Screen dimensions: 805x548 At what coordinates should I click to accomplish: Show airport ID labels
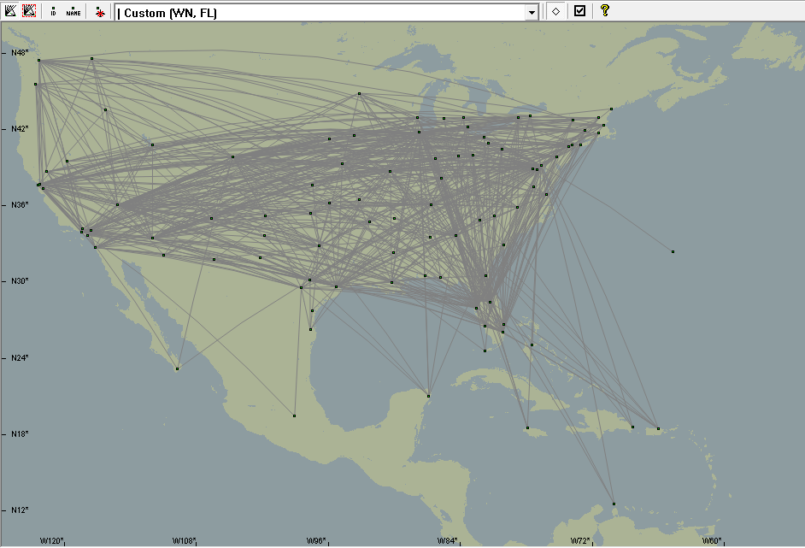pyautogui.click(x=53, y=11)
